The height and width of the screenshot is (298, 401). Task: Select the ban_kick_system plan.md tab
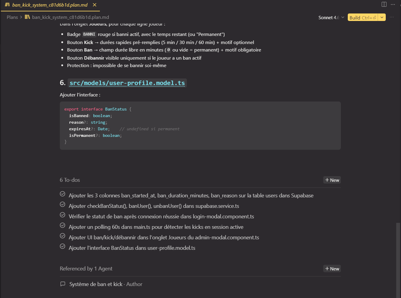click(50, 5)
